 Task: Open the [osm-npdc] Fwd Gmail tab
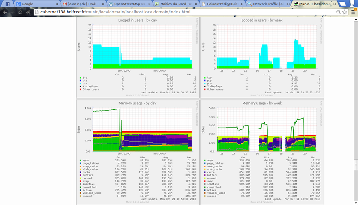81,4
